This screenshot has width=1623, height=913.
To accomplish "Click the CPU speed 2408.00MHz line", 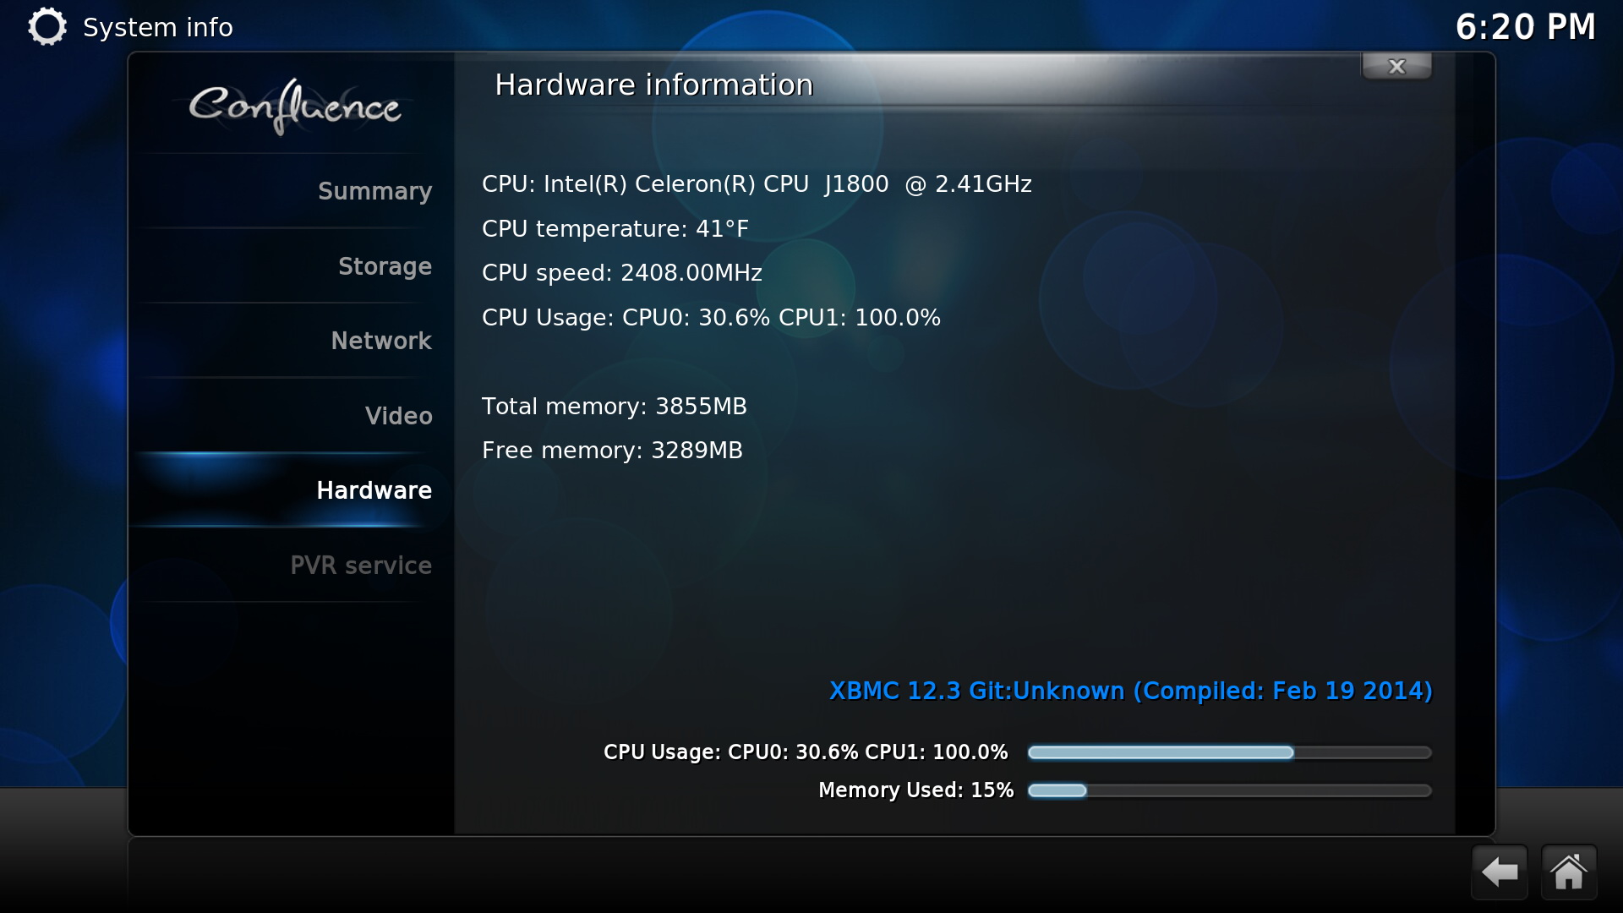I will click(x=622, y=273).
